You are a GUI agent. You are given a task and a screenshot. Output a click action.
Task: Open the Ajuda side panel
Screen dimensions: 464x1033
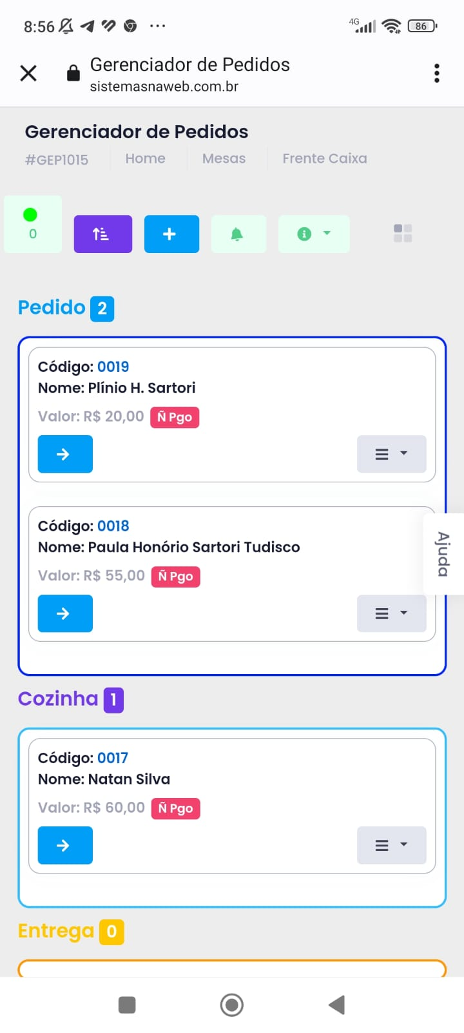point(442,554)
